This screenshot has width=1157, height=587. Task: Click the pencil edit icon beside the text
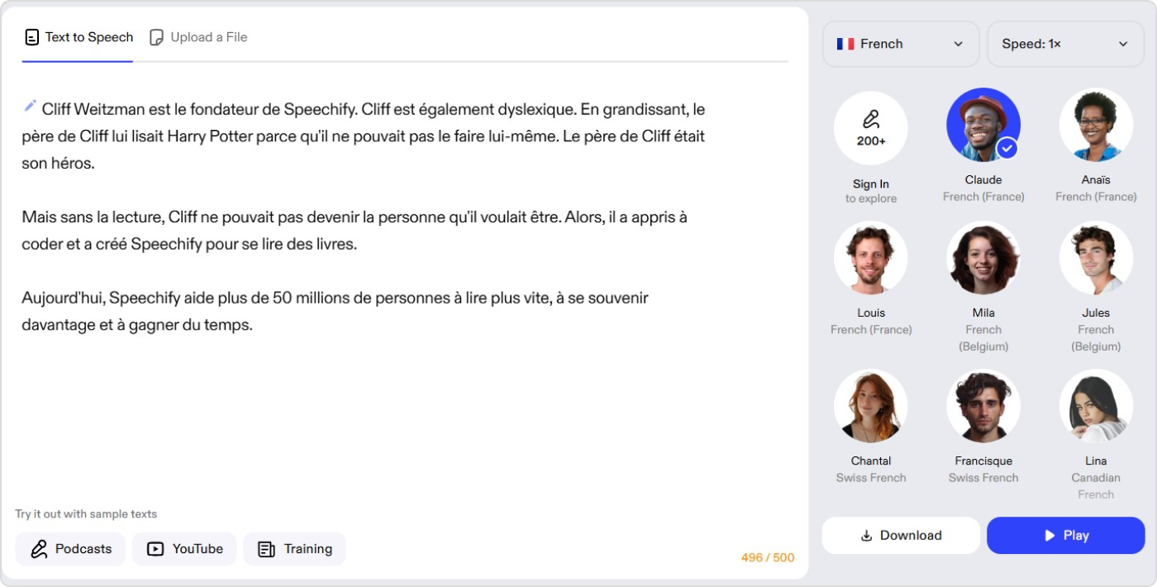click(x=30, y=106)
